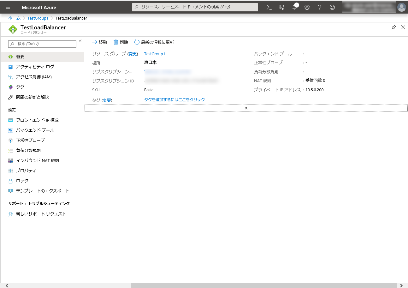Viewport: 408px width, 288px height.
Task: Collapse the left sidebar menu
Action: (x=80, y=41)
